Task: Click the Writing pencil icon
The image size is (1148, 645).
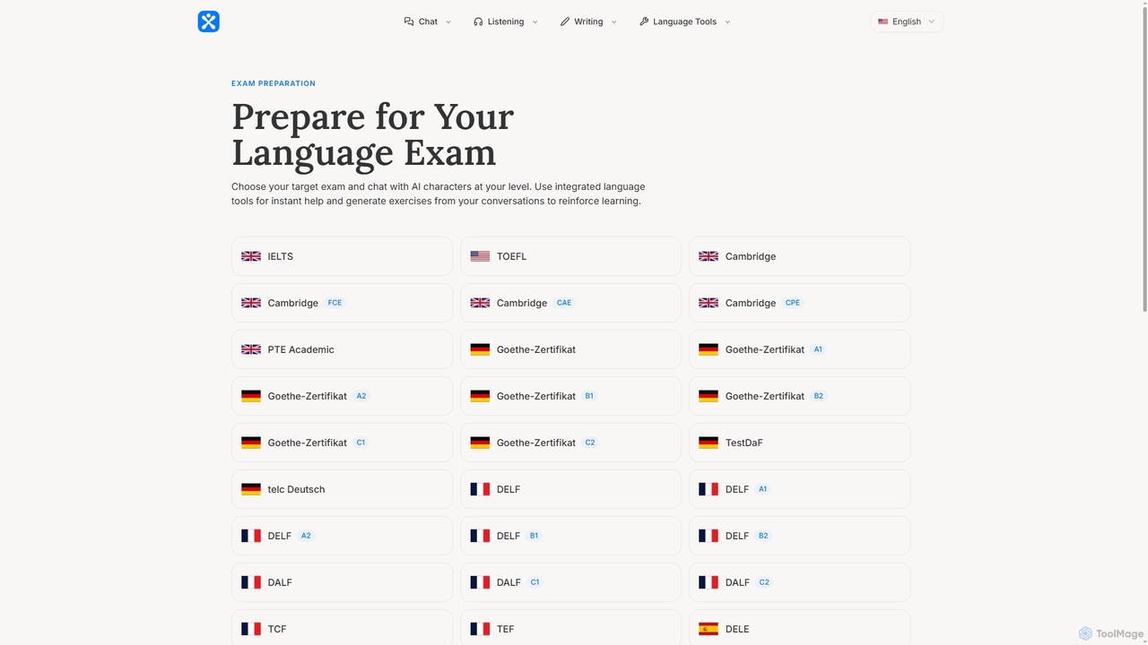Action: [x=565, y=21]
